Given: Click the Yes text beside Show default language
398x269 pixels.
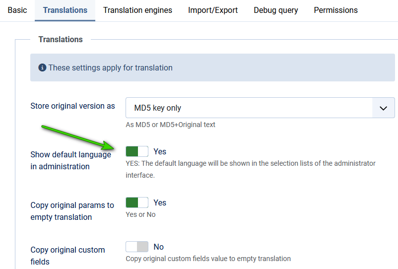Looking at the screenshot, I should [x=160, y=151].
